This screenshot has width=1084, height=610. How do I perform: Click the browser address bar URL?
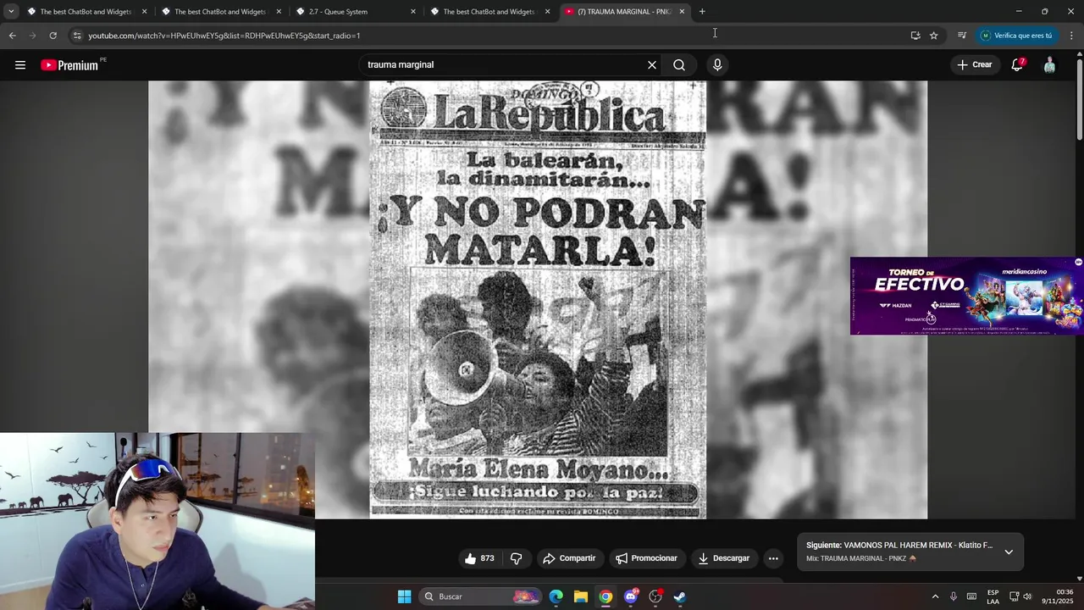[x=224, y=36]
